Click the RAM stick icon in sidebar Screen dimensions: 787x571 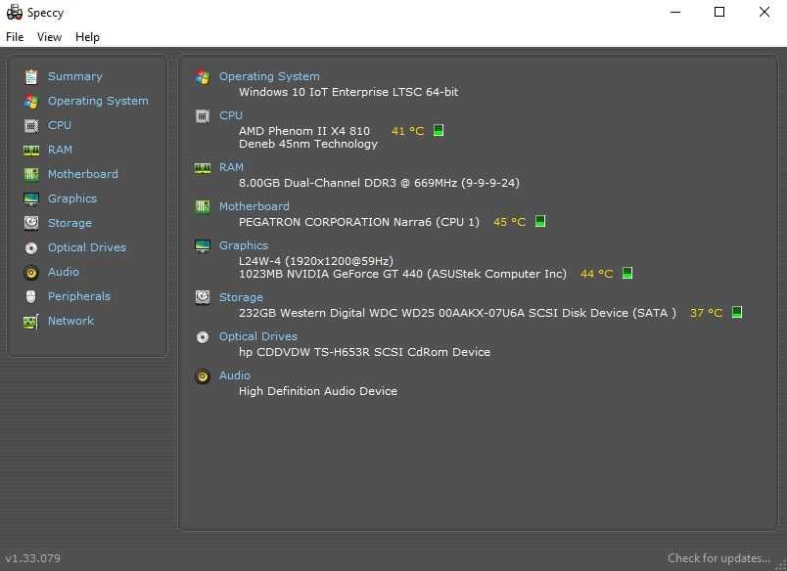click(31, 150)
